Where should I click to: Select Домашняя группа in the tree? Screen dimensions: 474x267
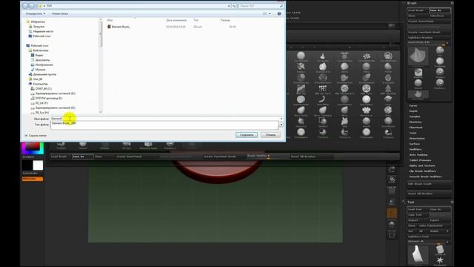(x=44, y=74)
